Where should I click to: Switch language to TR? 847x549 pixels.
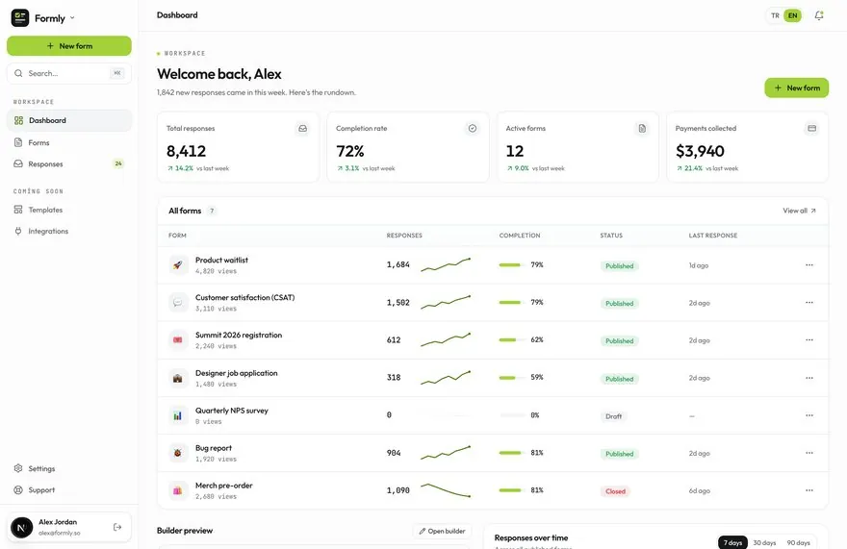pyautogui.click(x=775, y=15)
